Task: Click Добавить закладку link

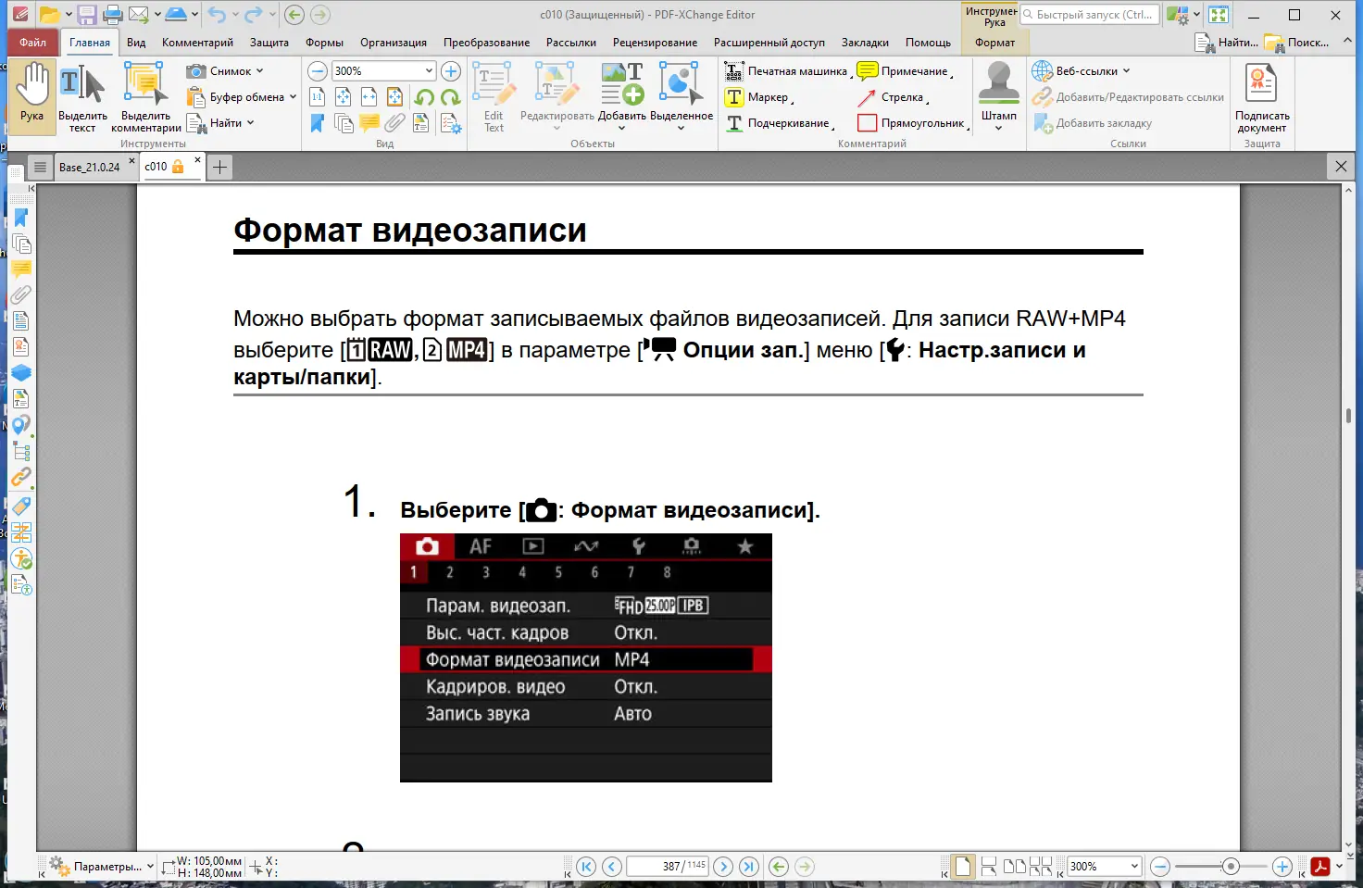Action: coord(1105,122)
